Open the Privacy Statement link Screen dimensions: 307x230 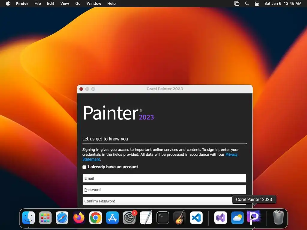pos(231,155)
